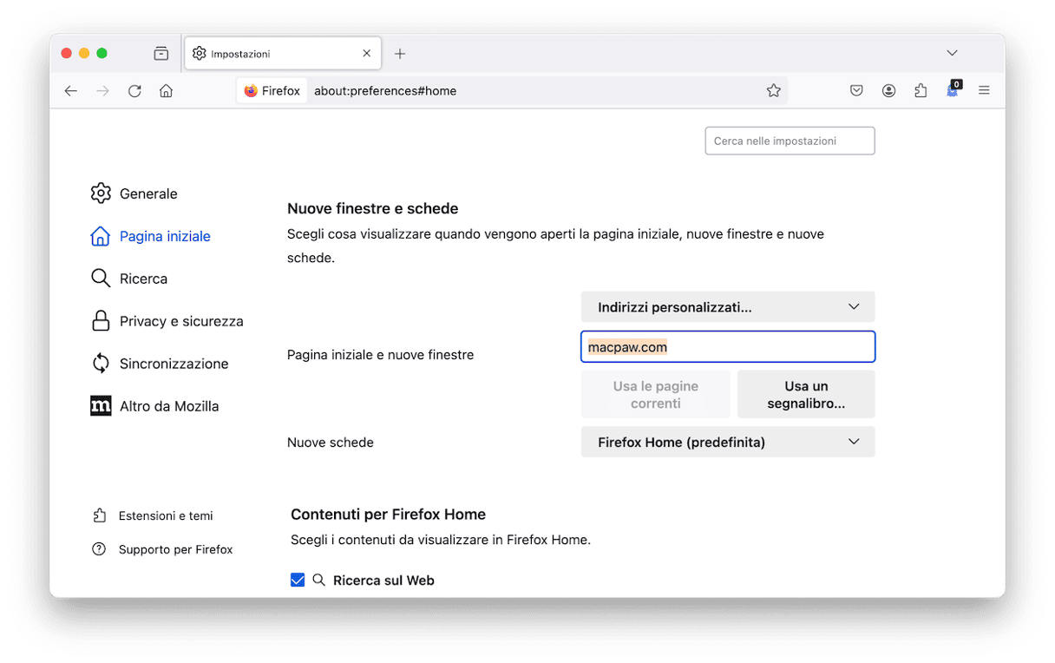Click the forward navigation arrow
Viewport: 1055px width, 663px height.
click(x=103, y=90)
